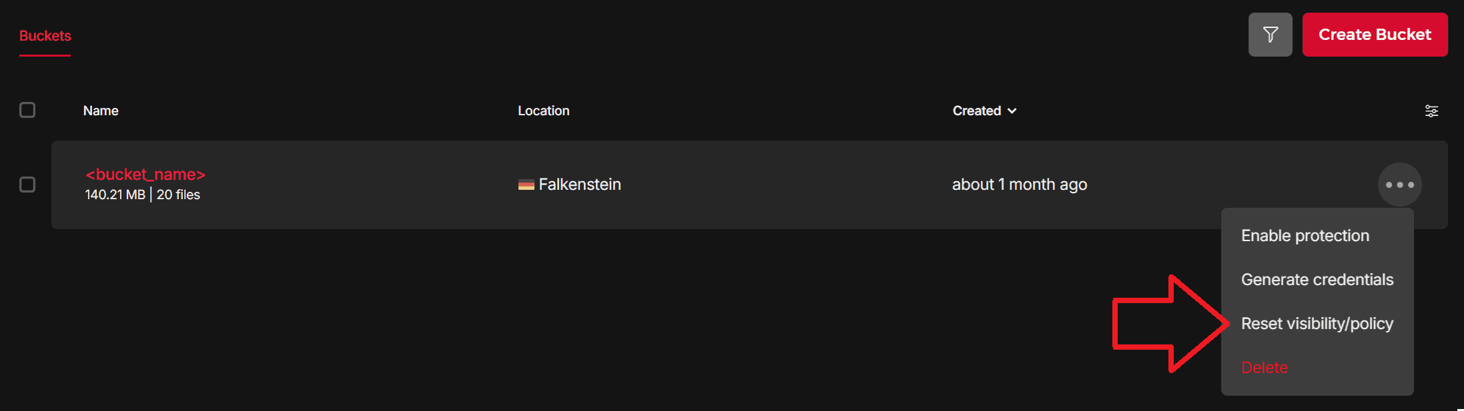Viewport: 1464px width, 411px height.
Task: Select Generate credentials in the menu
Action: coord(1317,280)
